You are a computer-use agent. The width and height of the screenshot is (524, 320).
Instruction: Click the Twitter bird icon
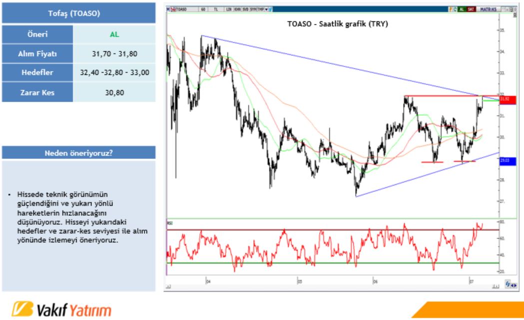click(x=270, y=9)
